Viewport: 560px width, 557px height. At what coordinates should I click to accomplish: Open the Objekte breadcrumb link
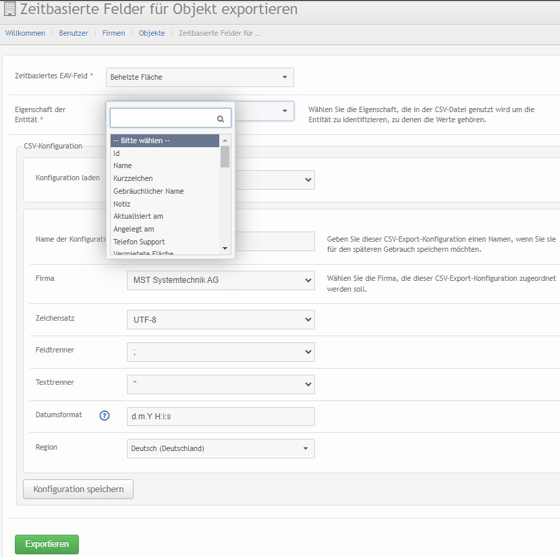(x=152, y=33)
